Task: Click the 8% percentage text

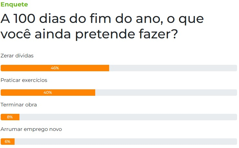Action: 10,117
